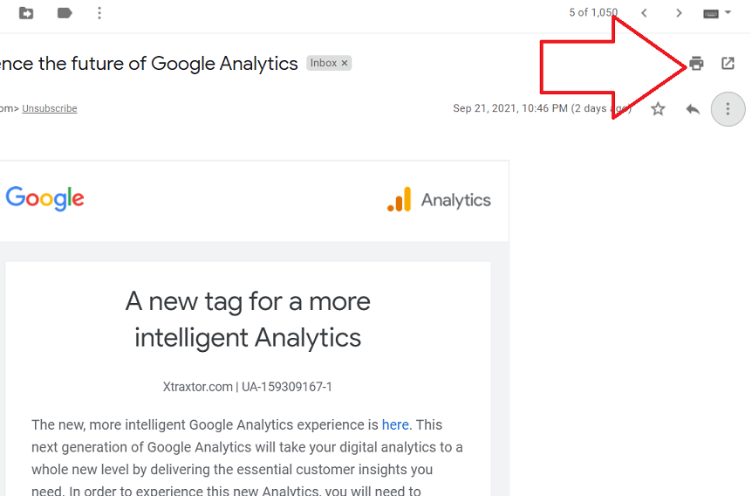
Task: Open the Labels tag icon
Action: coord(65,13)
